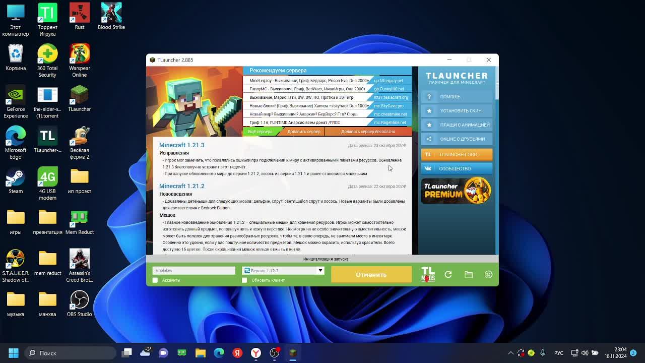
Task: Open the манхва folder
Action: tap(47, 304)
